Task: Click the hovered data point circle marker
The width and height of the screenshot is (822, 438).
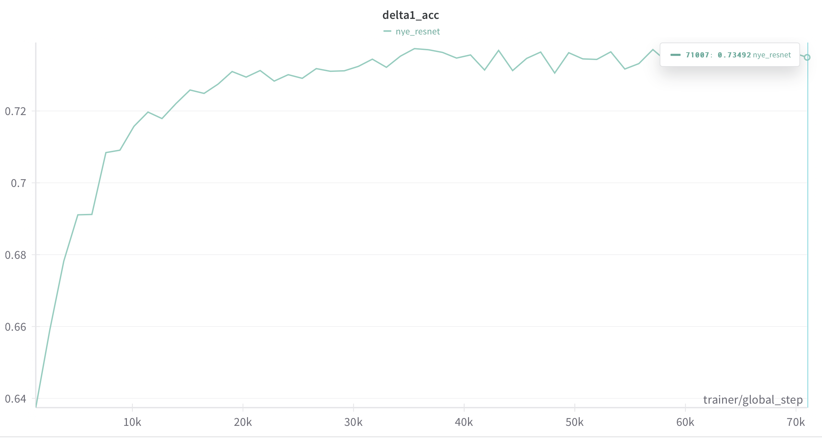Action: [807, 57]
